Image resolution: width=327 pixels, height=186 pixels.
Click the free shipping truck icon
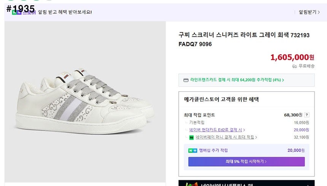[x=294, y=66]
